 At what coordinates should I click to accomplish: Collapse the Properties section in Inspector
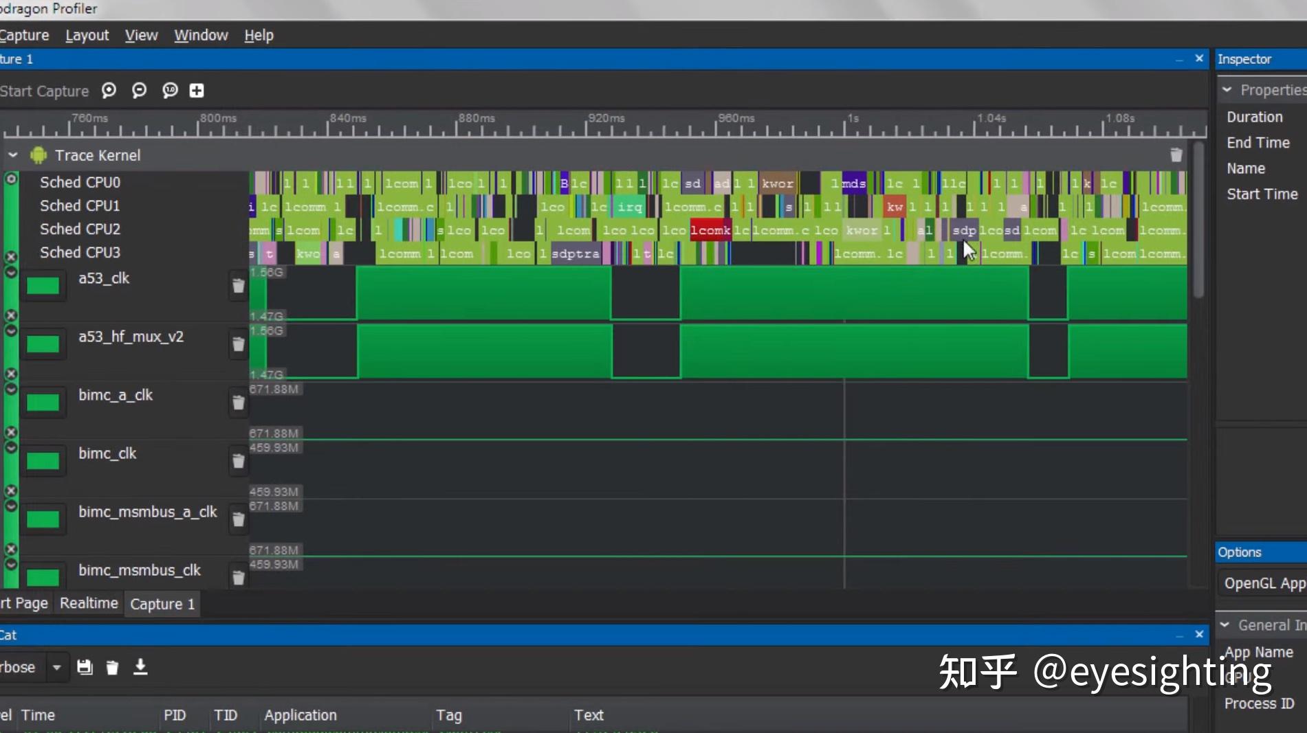click(x=1228, y=89)
